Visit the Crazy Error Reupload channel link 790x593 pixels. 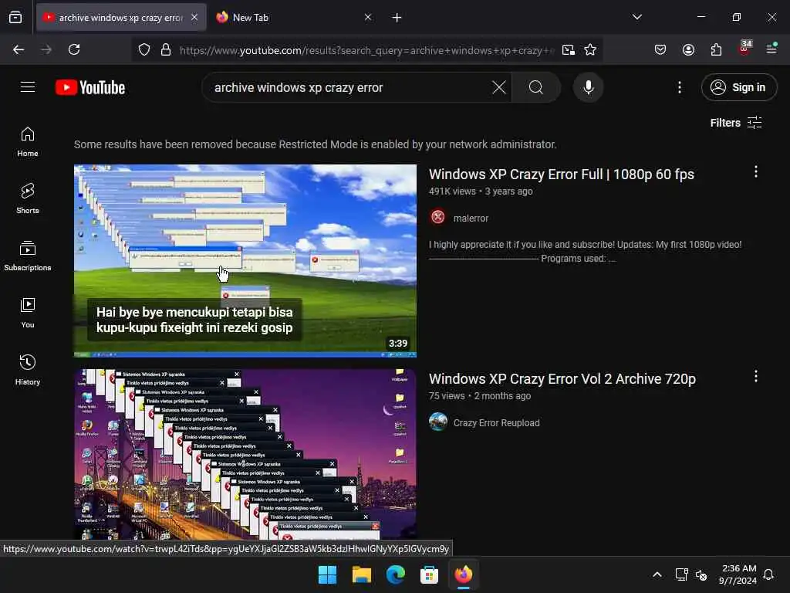[x=496, y=422]
